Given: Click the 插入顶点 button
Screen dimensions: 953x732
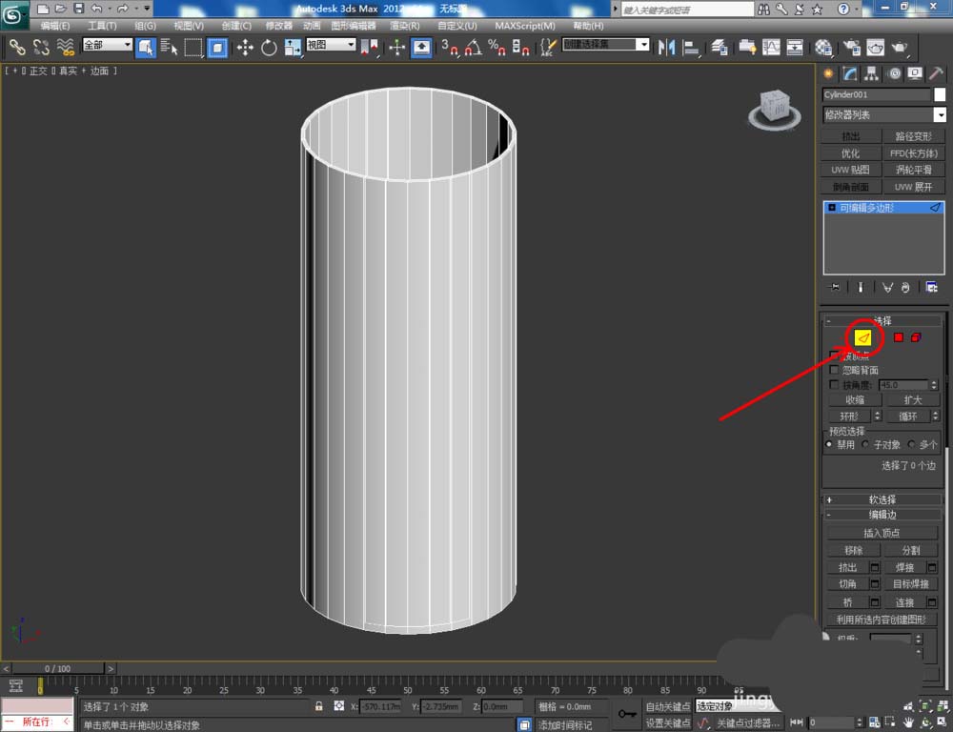Looking at the screenshot, I should pos(882,533).
